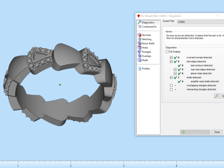Screen dimensions: 224x168
Task: Click the 'No more errors are detected' advice text
Action: [x=195, y=37]
